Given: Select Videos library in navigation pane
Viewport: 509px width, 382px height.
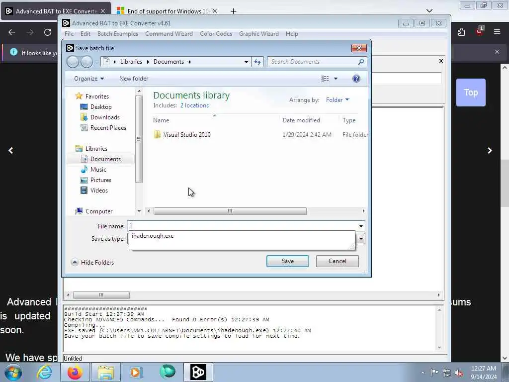Looking at the screenshot, I should [x=99, y=191].
